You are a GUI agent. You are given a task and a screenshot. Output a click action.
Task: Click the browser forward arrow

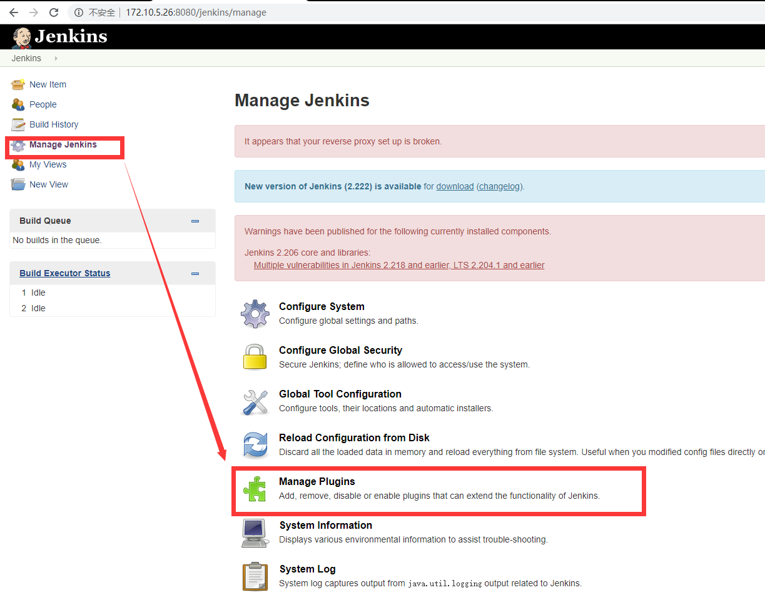click(x=34, y=12)
